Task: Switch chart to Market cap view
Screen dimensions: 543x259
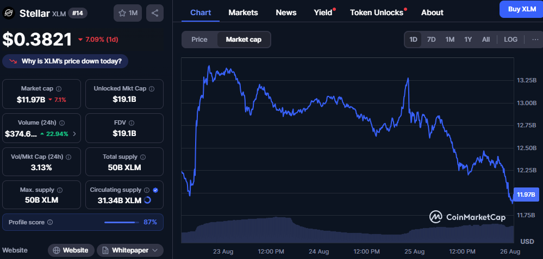Action: click(x=244, y=40)
